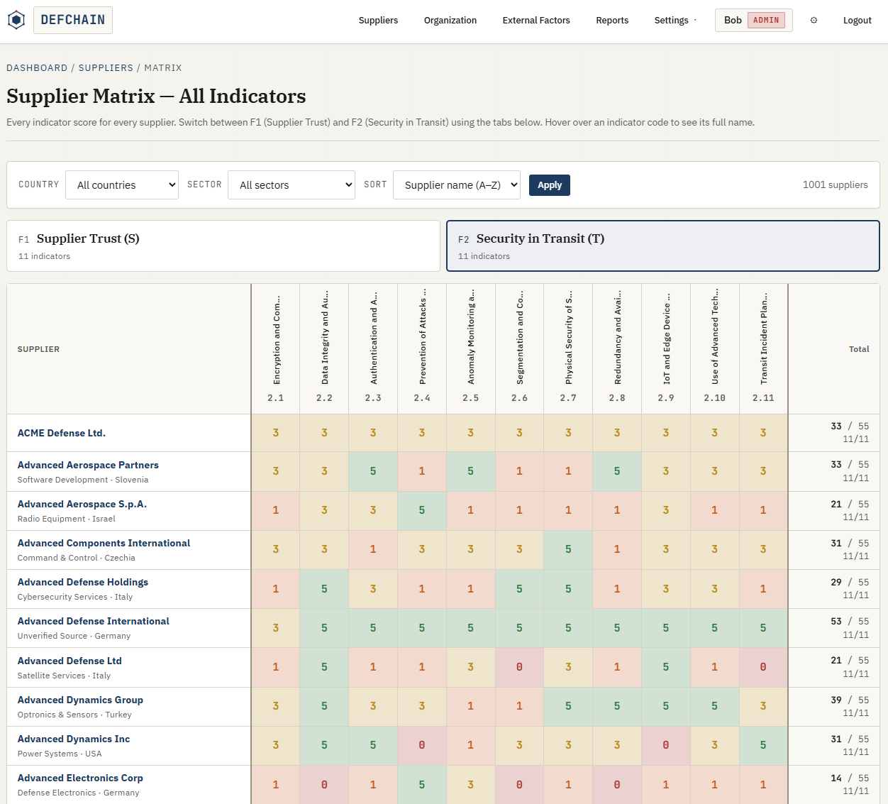Click Advanced Defense Ltd's 2.6 score cell

(x=519, y=667)
